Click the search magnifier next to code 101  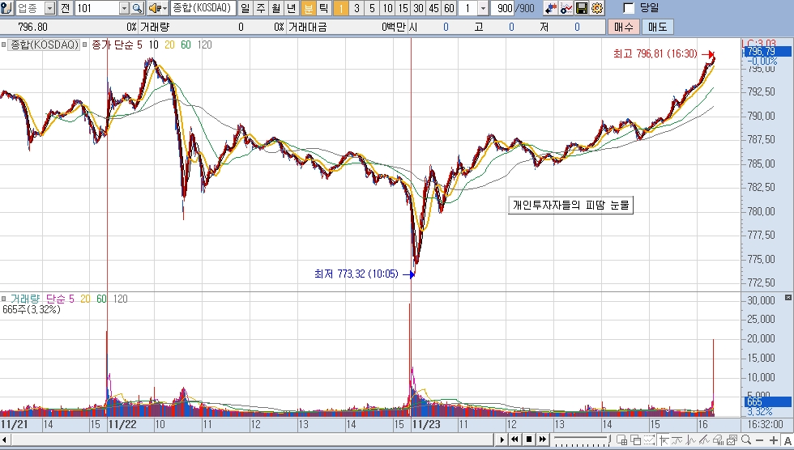pos(137,8)
